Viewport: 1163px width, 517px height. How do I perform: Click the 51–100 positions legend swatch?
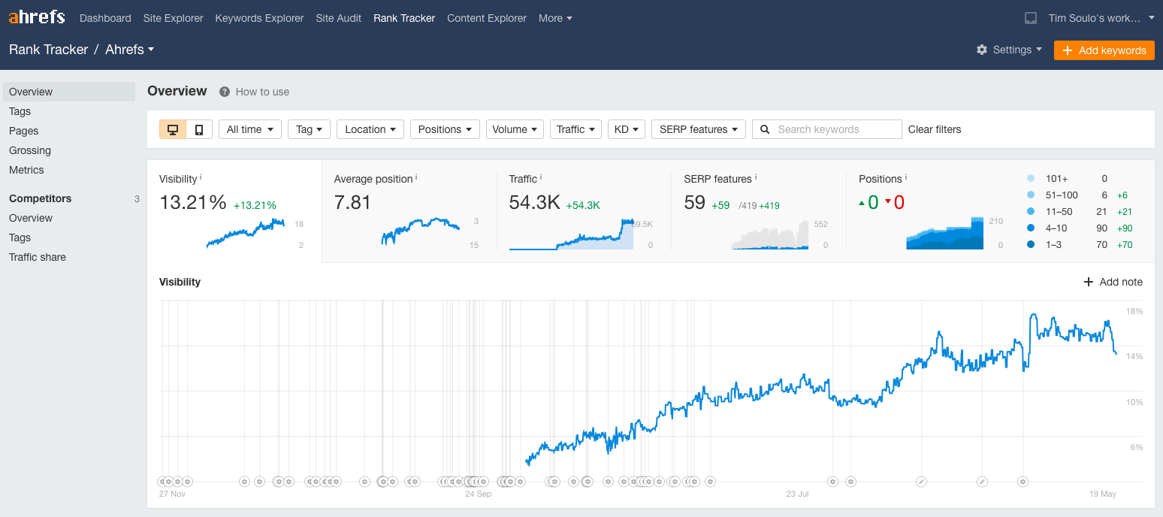1030,195
